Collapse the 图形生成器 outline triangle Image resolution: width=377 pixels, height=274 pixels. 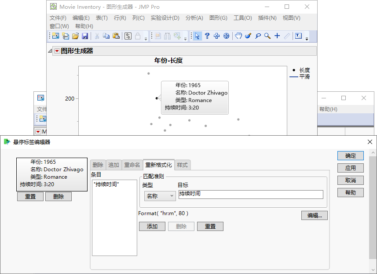pos(50,51)
